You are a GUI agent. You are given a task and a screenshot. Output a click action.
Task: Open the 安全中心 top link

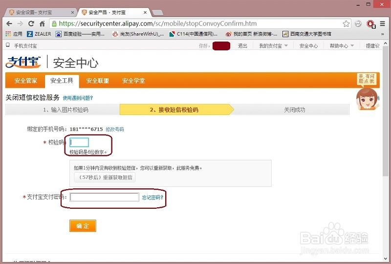point(308,45)
